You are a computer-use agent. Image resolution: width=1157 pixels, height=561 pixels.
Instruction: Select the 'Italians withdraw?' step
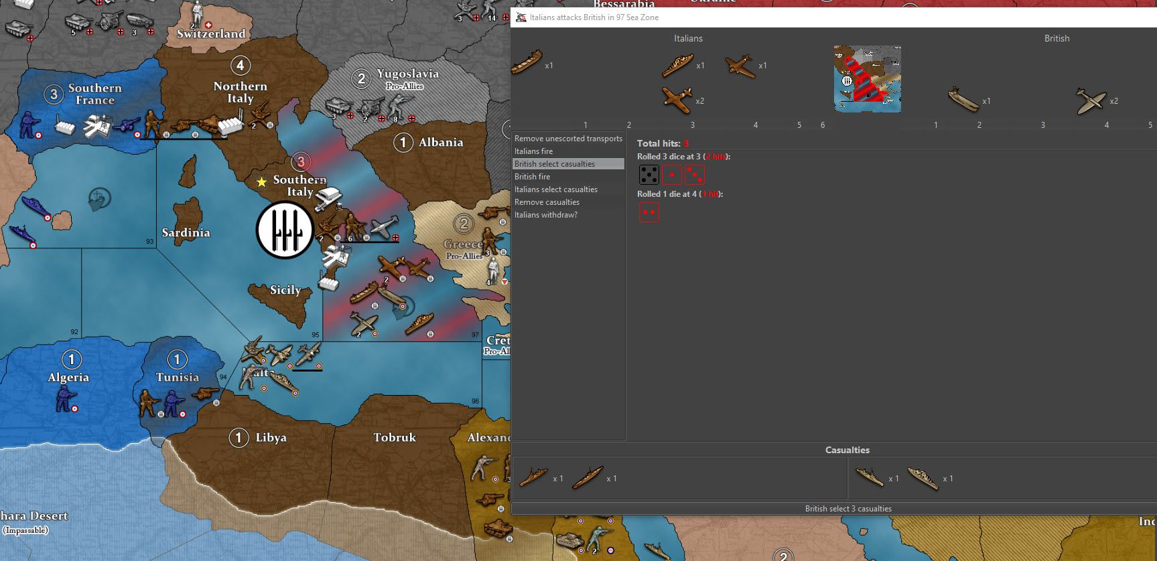click(546, 215)
